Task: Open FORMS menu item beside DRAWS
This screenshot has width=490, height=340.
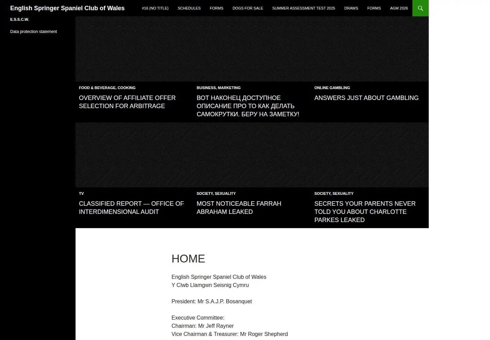Action: tap(374, 8)
